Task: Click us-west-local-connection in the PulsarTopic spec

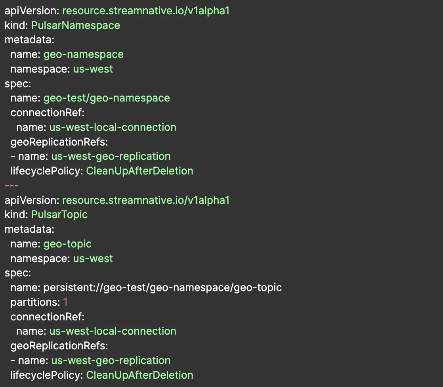Action: (113, 331)
